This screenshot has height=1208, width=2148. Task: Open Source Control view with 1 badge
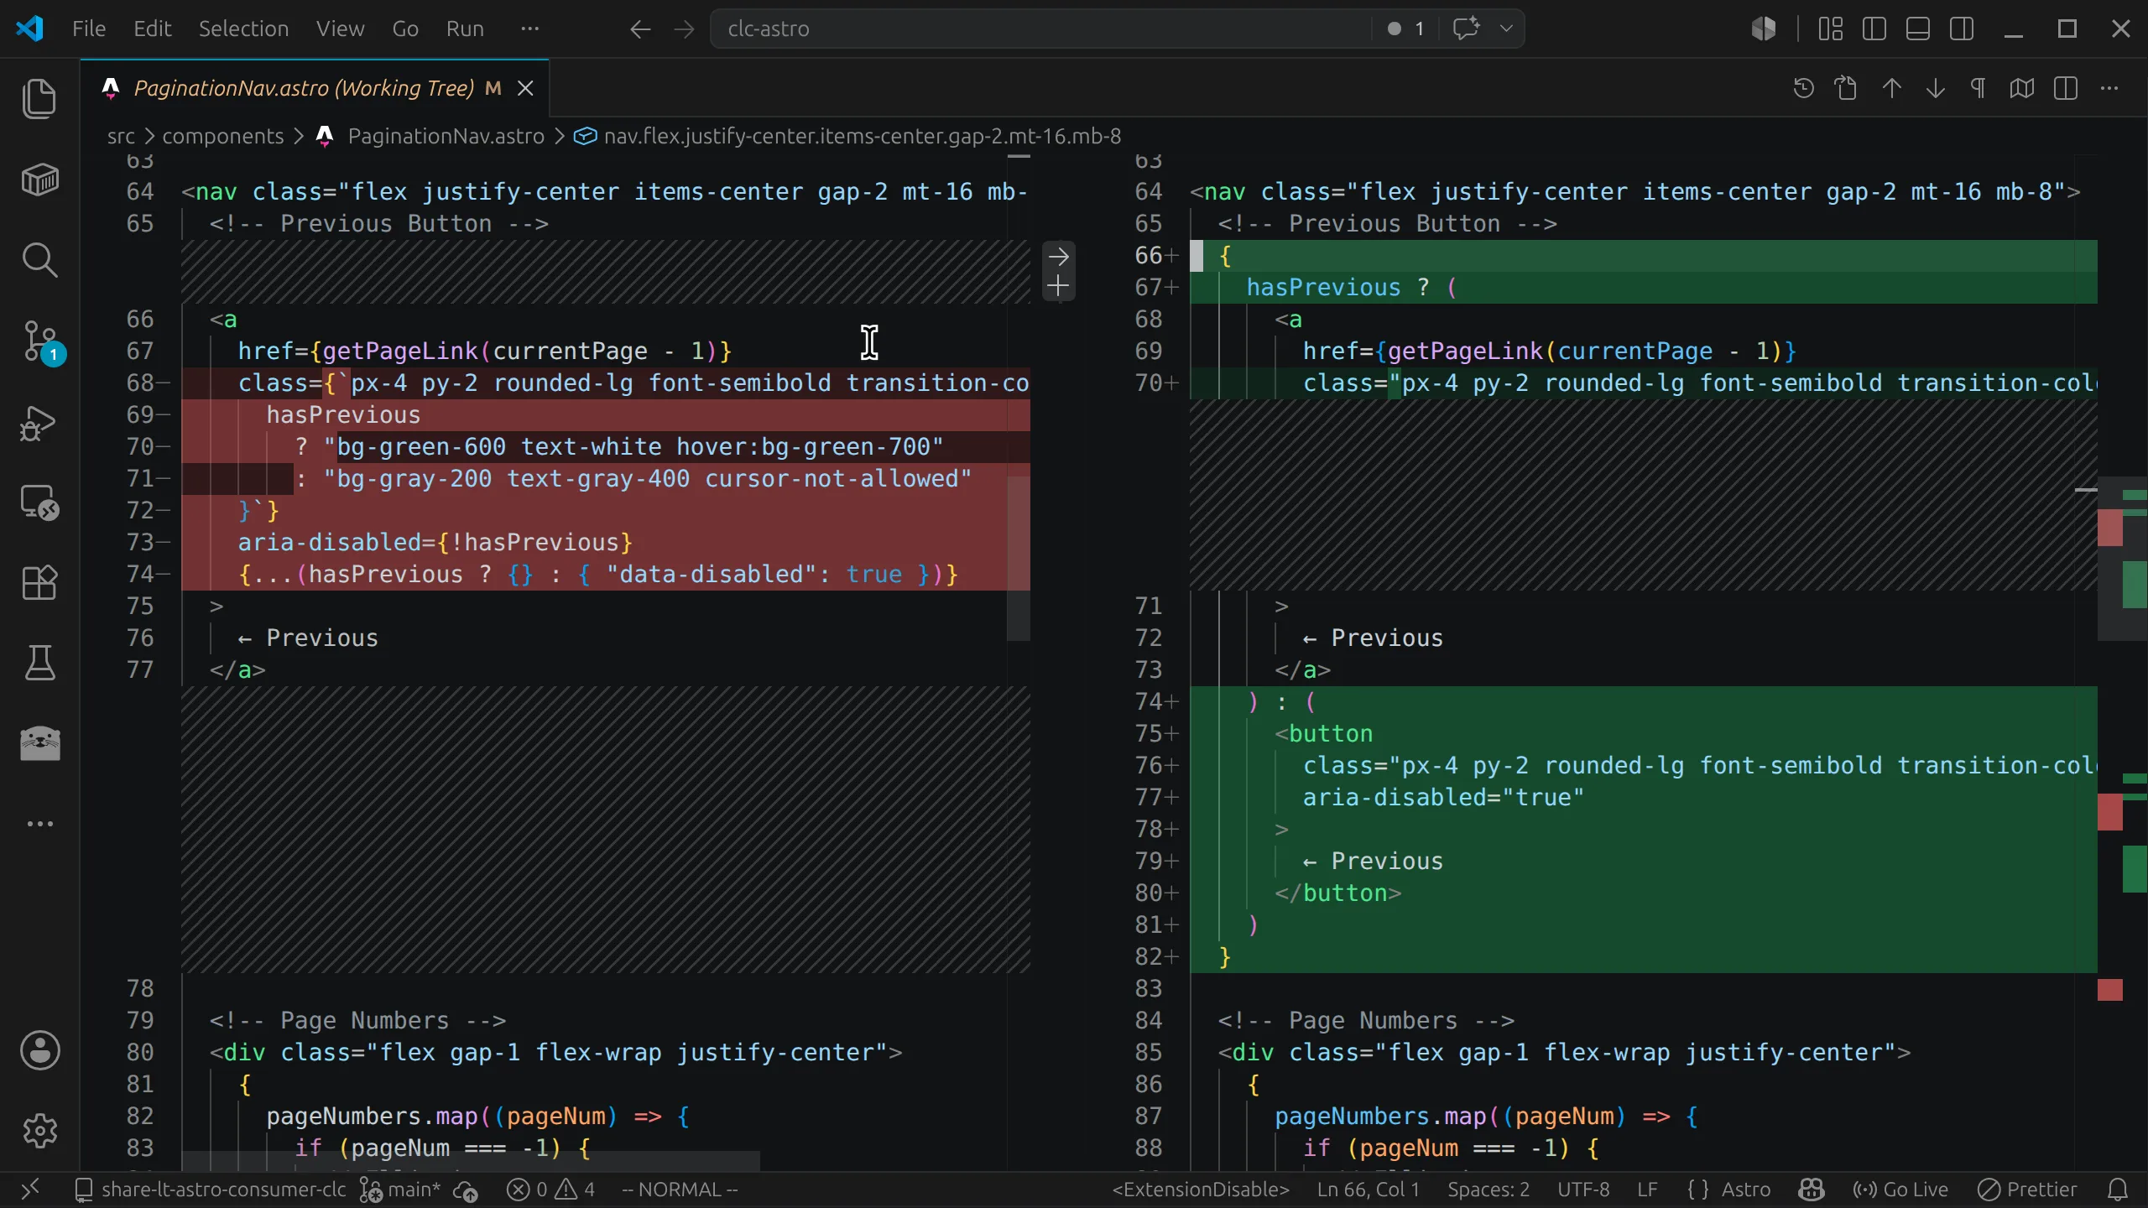39,341
